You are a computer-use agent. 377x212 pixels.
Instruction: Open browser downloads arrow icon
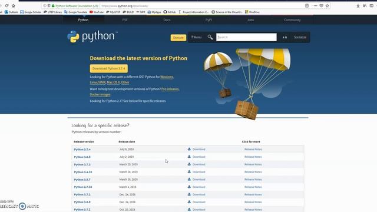tap(358, 6)
